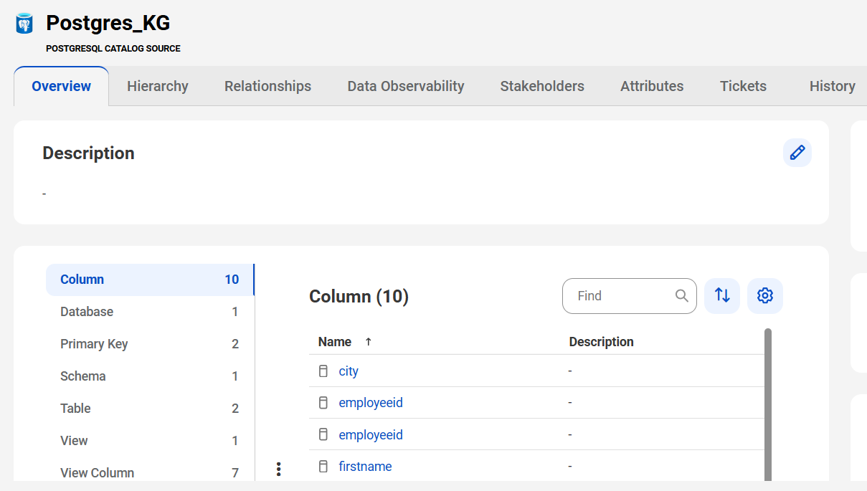Open column settings gear icon
The image size is (867, 491).
[765, 296]
